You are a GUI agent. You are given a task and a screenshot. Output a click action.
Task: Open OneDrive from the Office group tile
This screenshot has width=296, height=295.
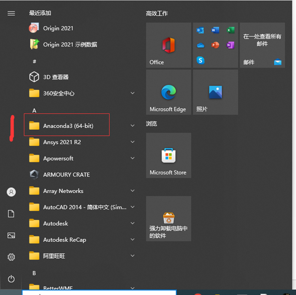click(x=200, y=45)
